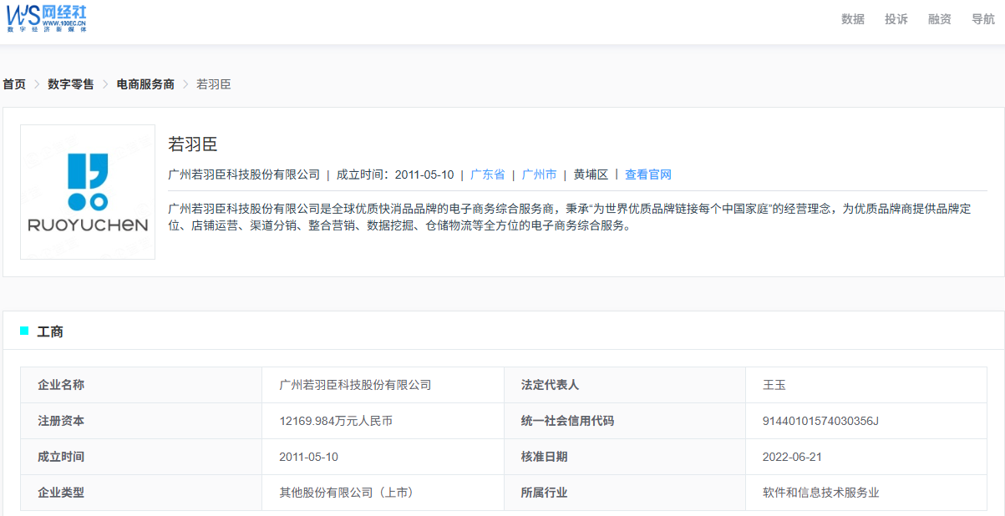Click the 所属行业 label cell
This screenshot has width=1005, height=516.
[x=625, y=493]
